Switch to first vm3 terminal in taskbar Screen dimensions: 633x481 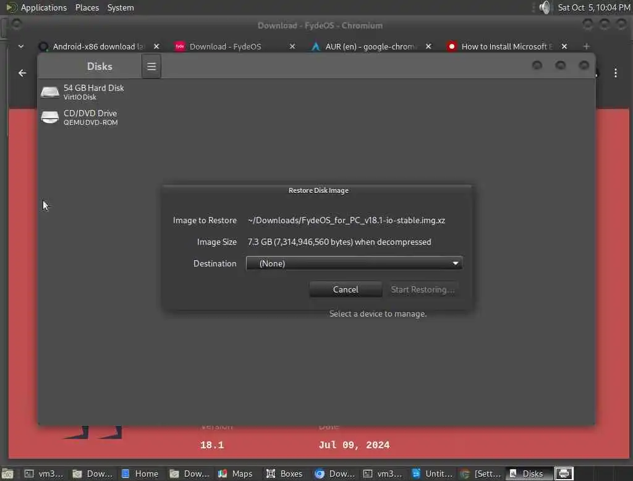coord(44,474)
